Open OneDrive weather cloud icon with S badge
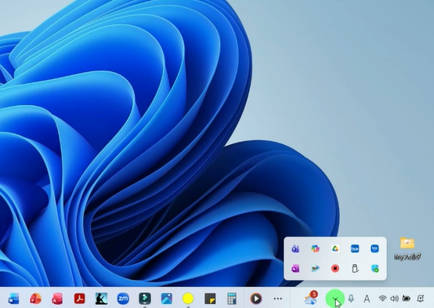The width and height of the screenshot is (434, 308). [x=310, y=298]
